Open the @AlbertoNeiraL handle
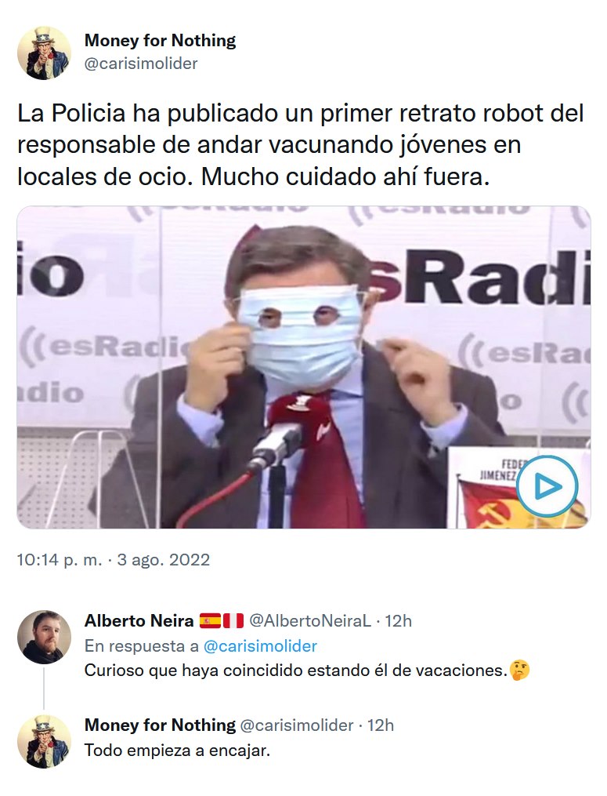 click(x=310, y=620)
